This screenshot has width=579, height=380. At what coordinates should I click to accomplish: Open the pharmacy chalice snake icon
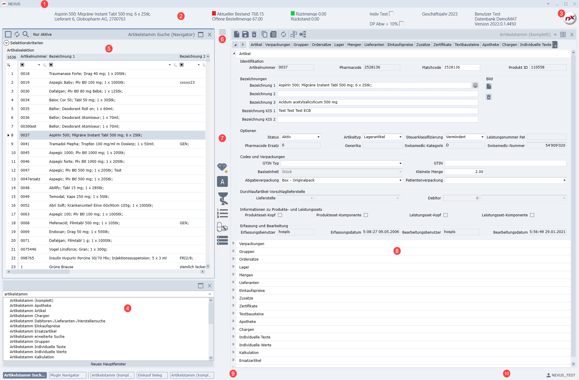pos(223,198)
